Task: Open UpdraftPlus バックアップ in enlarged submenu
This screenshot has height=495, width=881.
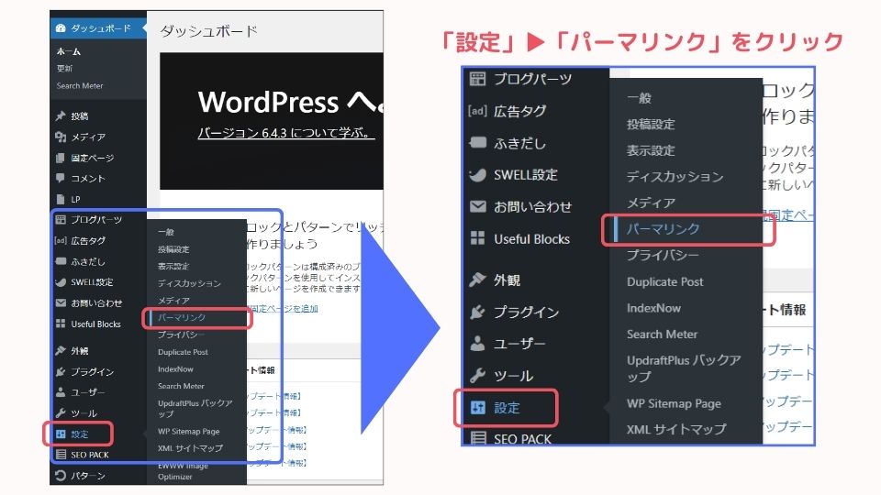Action: 684,368
